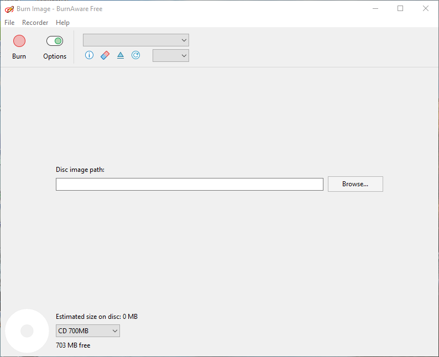This screenshot has height=357, width=439.
Task: Close the Burn Image window
Action: [426, 9]
